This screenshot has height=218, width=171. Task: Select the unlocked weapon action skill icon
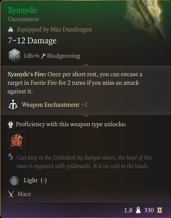pyautogui.click(x=17, y=140)
